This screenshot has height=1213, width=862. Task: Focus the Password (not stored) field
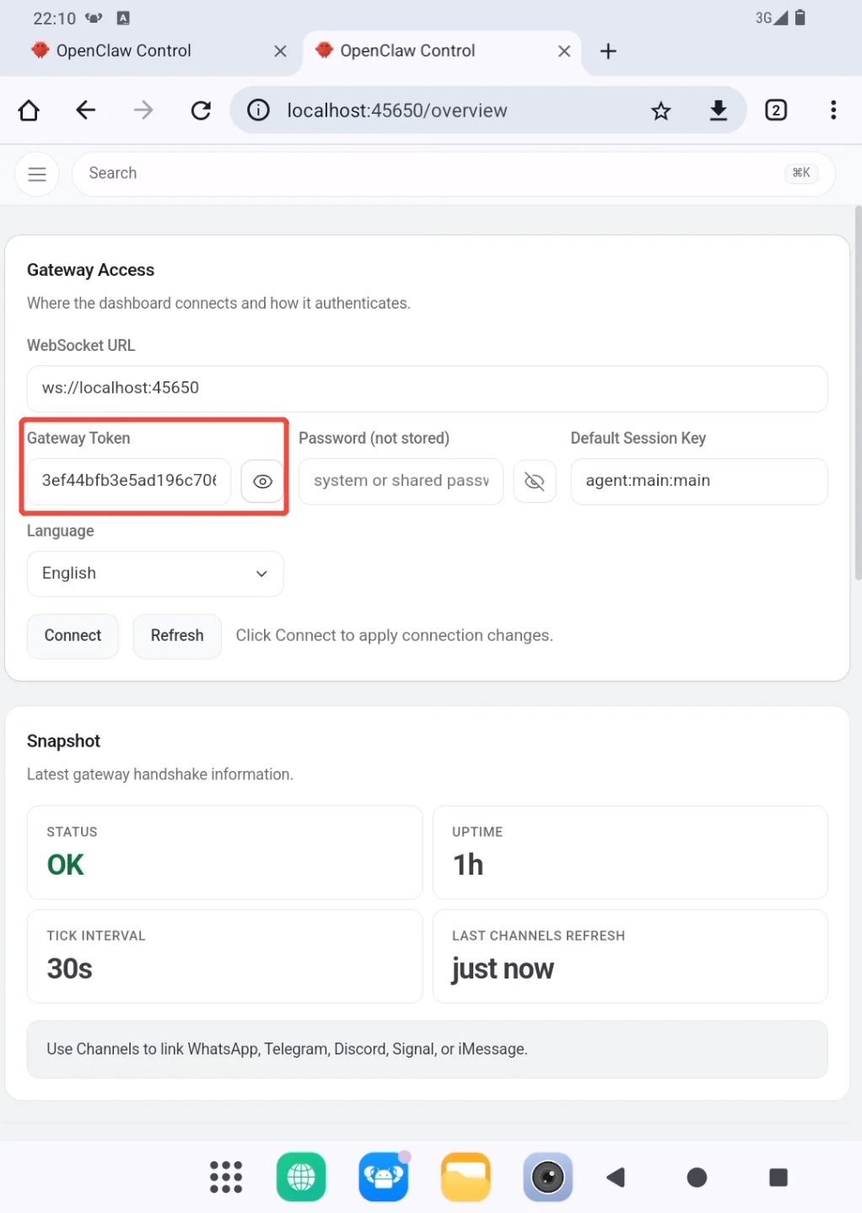point(401,481)
